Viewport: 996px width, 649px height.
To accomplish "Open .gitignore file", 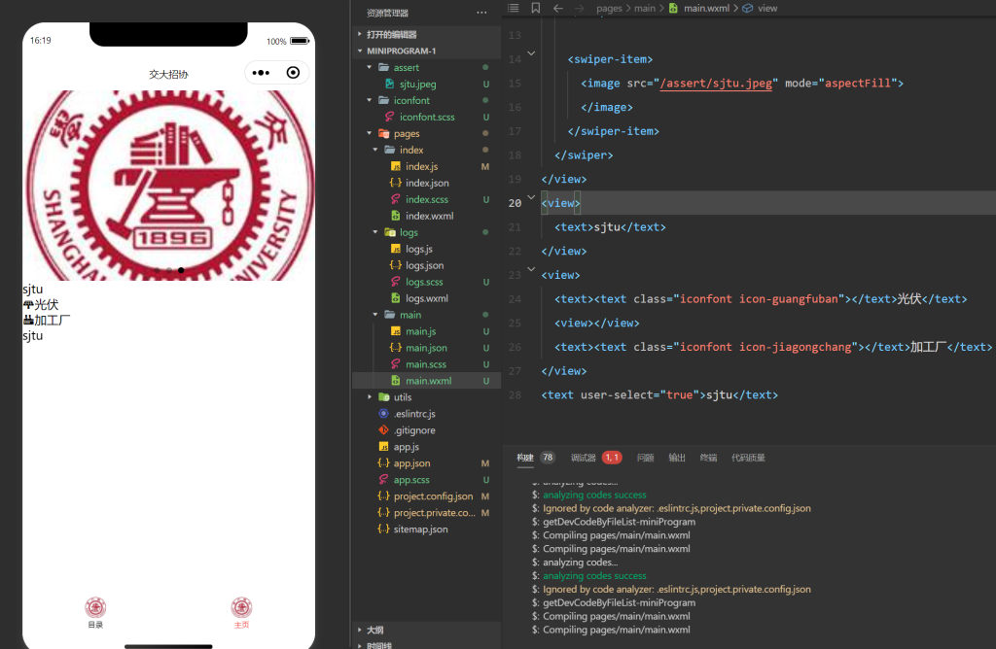I will pos(414,430).
